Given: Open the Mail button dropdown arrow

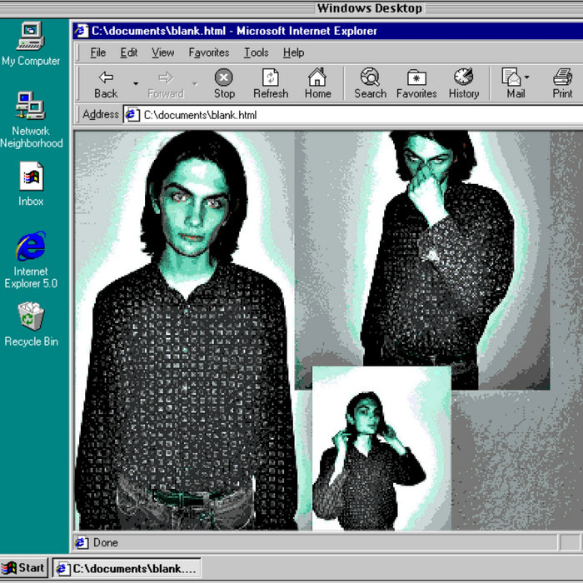Looking at the screenshot, I should point(526,77).
